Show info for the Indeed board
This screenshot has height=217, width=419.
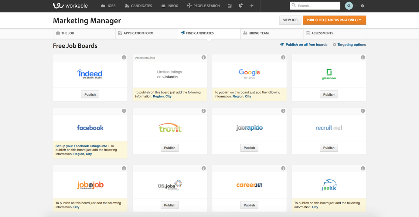point(124,57)
